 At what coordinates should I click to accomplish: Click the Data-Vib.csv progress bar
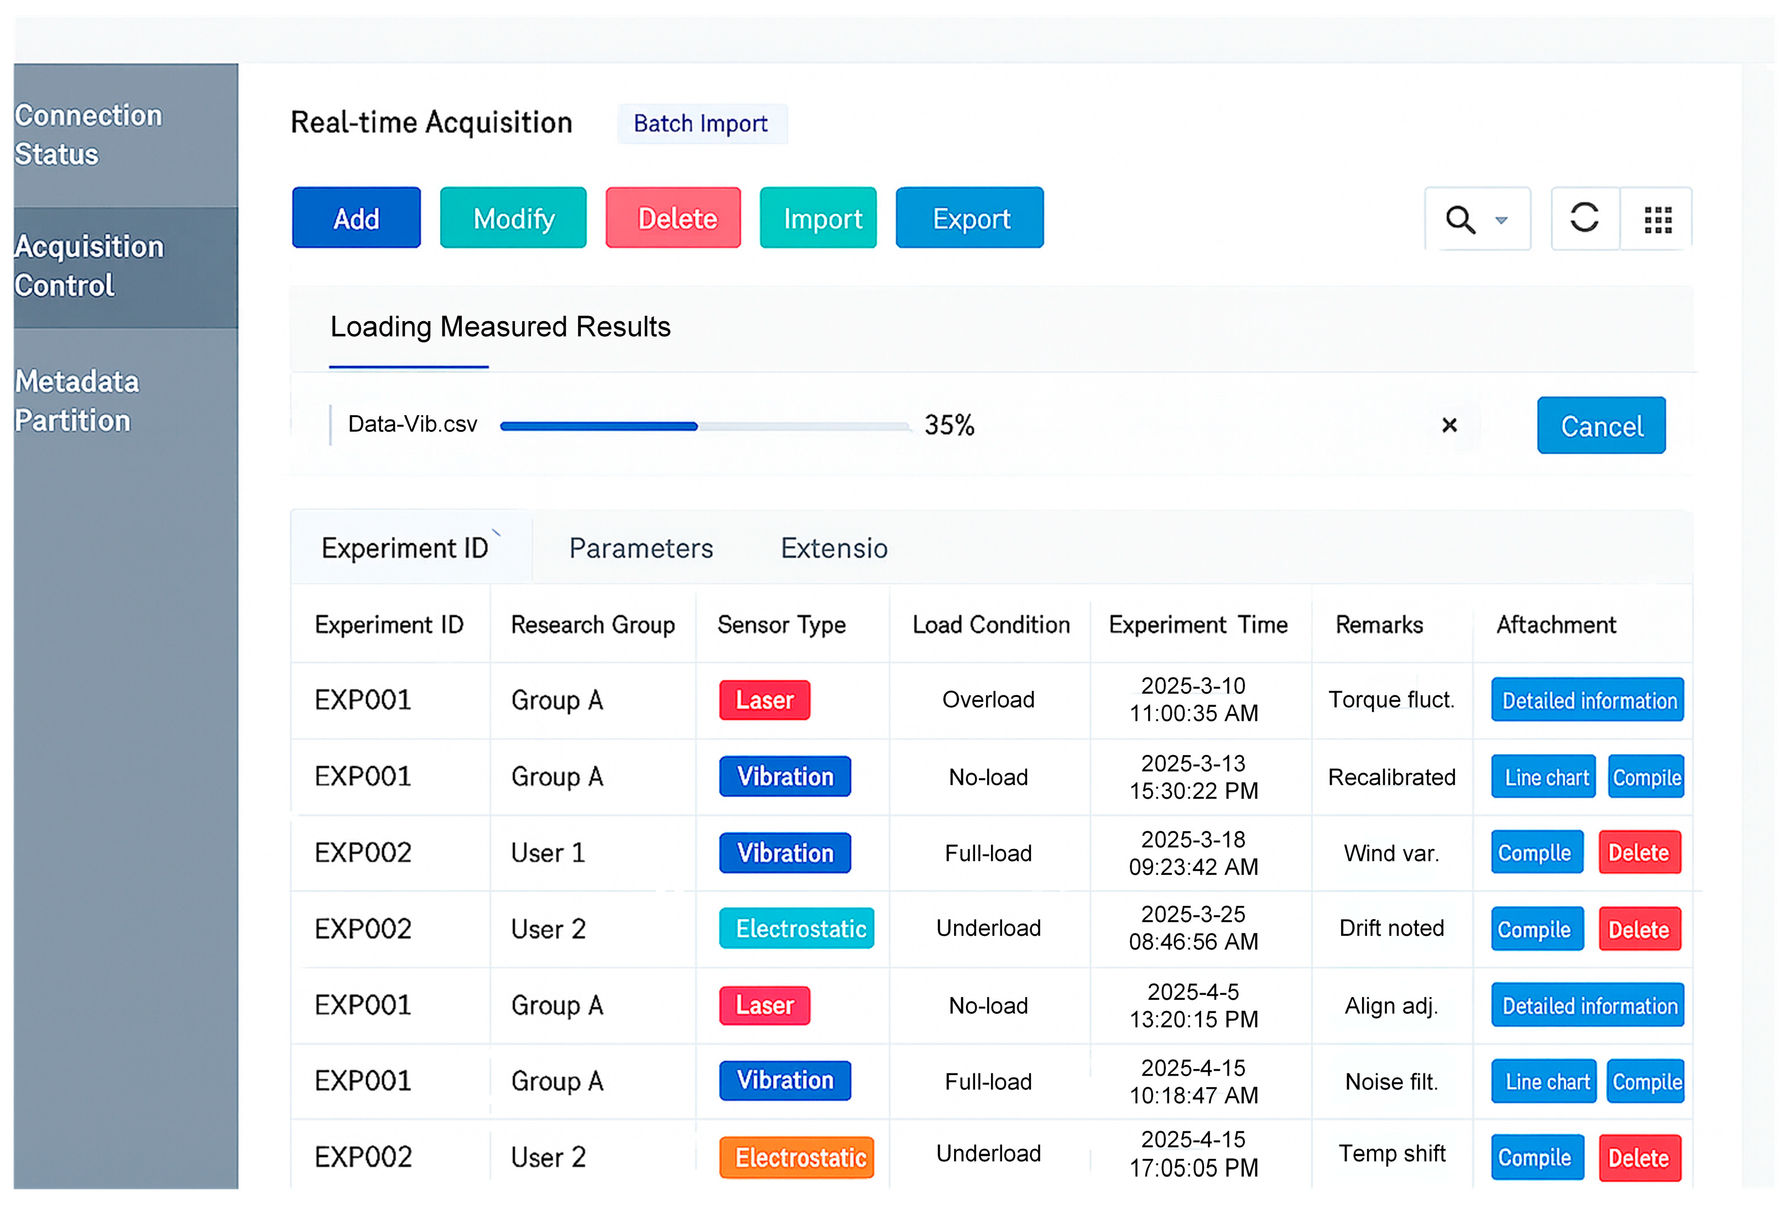click(705, 426)
